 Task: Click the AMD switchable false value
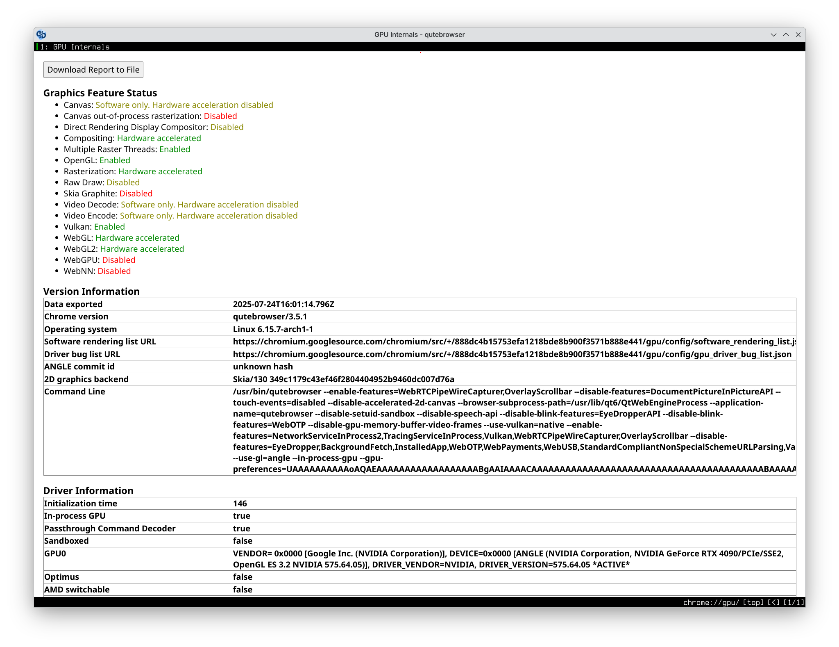click(243, 590)
